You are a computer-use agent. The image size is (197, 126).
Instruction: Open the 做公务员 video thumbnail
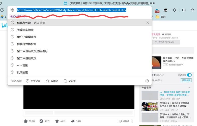[150, 106]
